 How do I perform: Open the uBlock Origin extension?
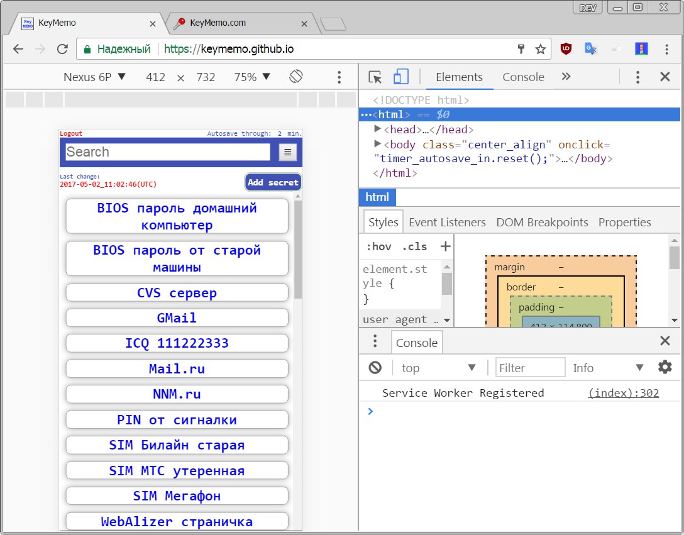point(566,49)
